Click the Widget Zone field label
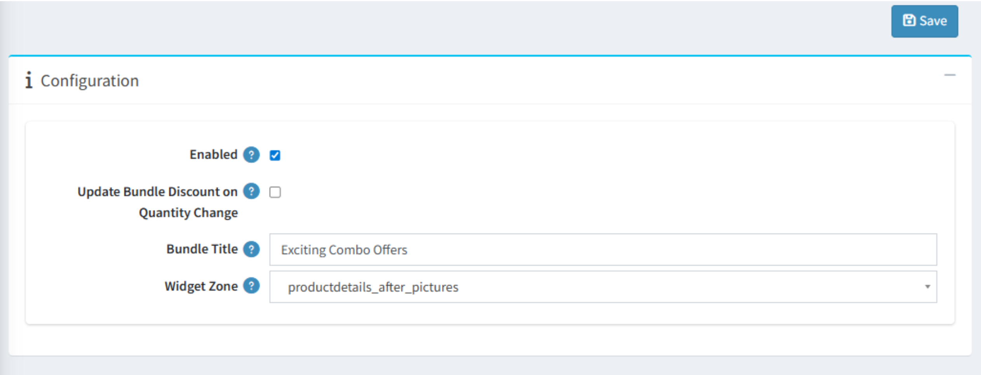The height and width of the screenshot is (375, 981). pos(201,286)
